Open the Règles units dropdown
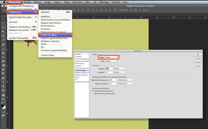Viewport: 208px width, 129px height. coord(111,57)
